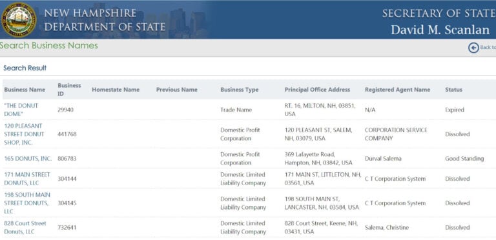Select business ID 732641

click(67, 227)
